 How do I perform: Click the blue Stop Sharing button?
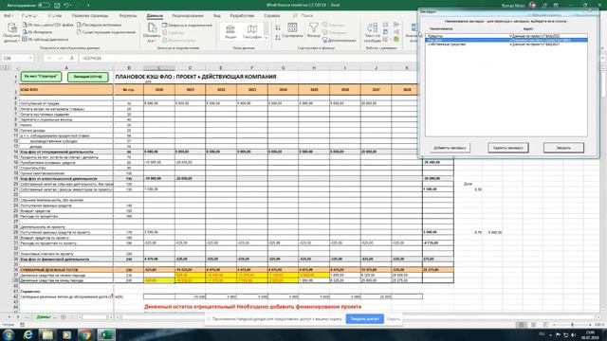(x=364, y=319)
